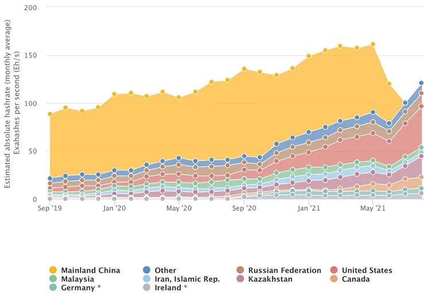This screenshot has height=295, width=424.
Task: Click the orange Canada legend dot
Action: click(x=334, y=279)
